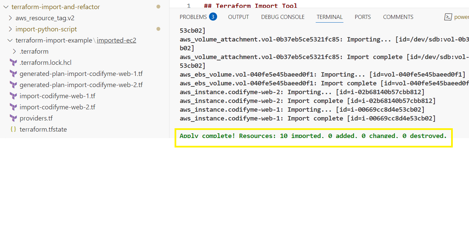The width and height of the screenshot is (469, 243).
Task: Click the highlighted Apply complete terminal message
Action: coord(313,136)
